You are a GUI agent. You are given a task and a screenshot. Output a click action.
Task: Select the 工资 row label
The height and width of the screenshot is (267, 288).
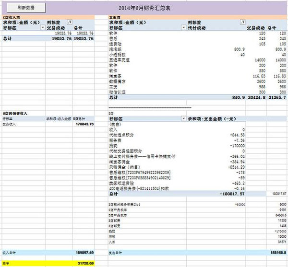pos(113,87)
